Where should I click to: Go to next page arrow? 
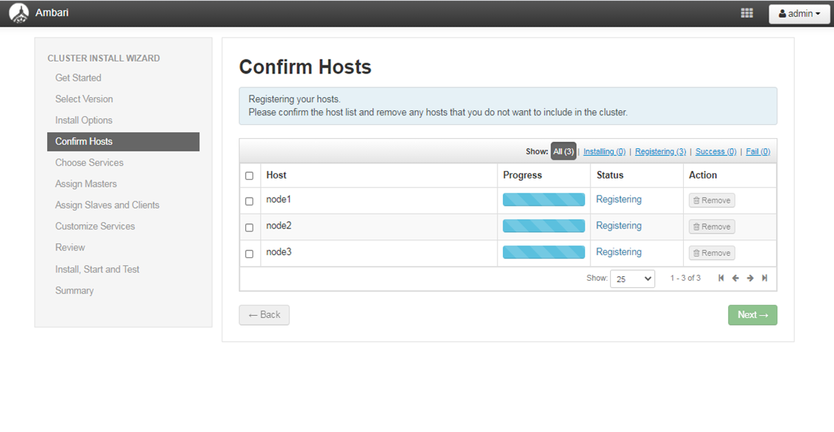pyautogui.click(x=750, y=278)
